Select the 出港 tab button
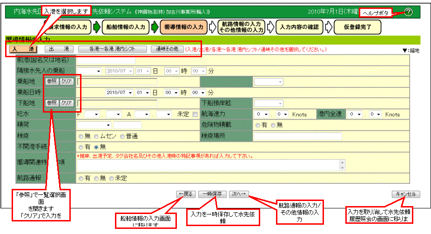Screen dimensions: 431x234 coord(59,49)
